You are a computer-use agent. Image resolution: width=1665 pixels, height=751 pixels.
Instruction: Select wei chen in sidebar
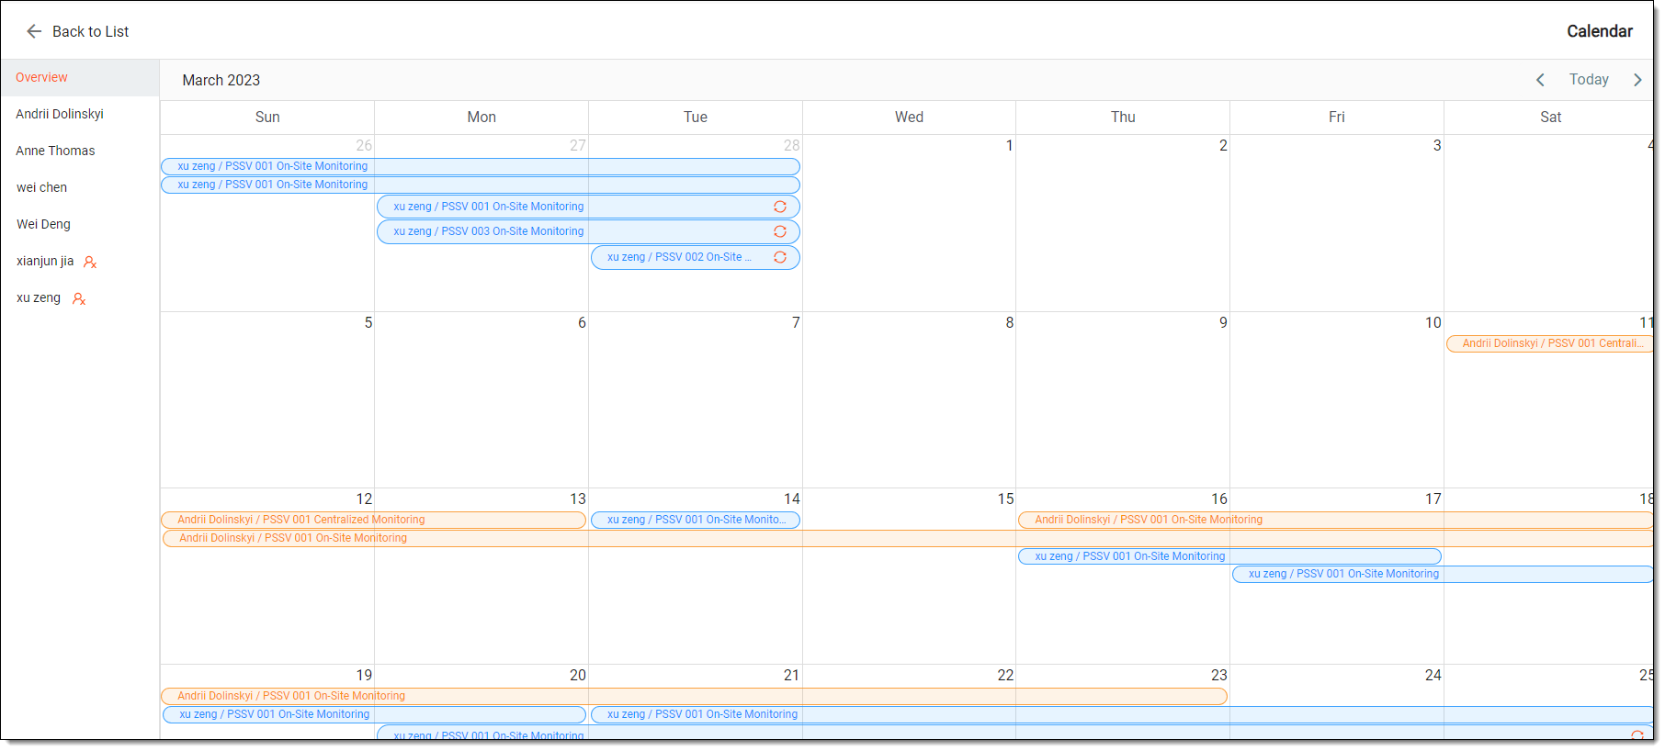80,188
